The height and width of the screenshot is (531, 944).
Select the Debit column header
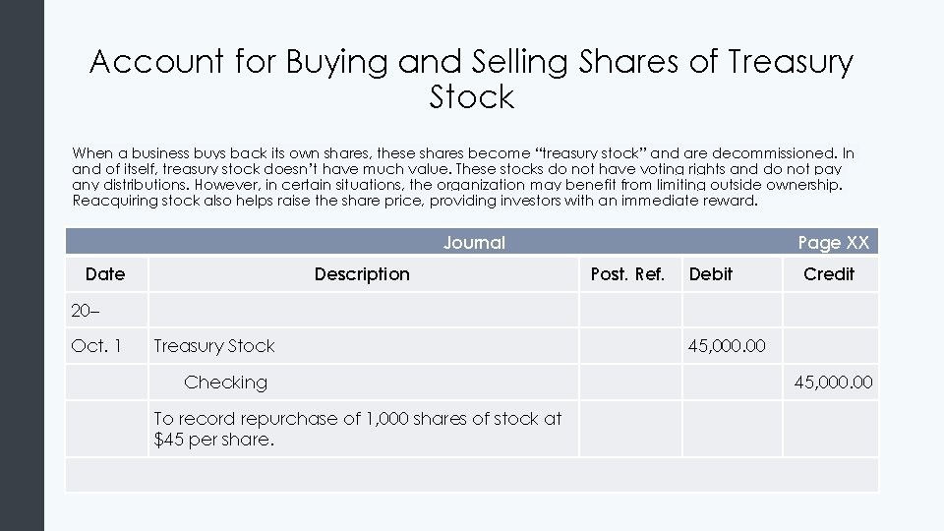[x=711, y=274]
